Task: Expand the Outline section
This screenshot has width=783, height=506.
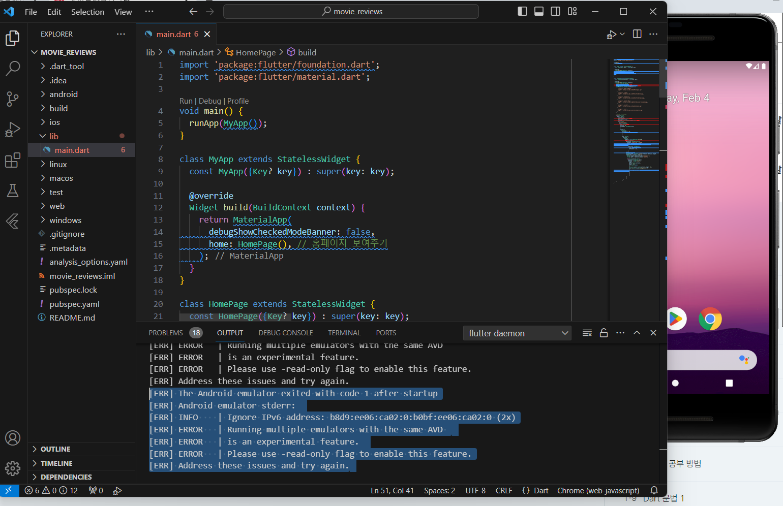Action: [82, 449]
